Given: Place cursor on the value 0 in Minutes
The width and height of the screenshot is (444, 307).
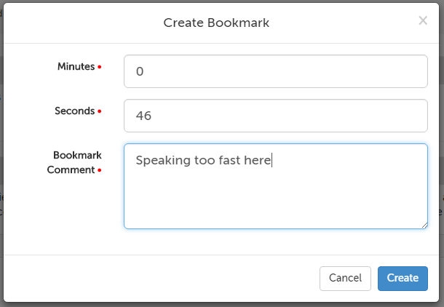Looking at the screenshot, I should (140, 72).
